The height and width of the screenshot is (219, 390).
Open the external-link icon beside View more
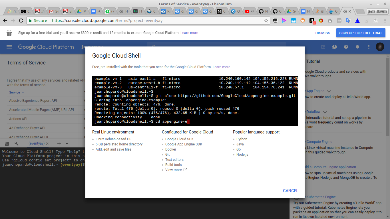click(x=185, y=170)
